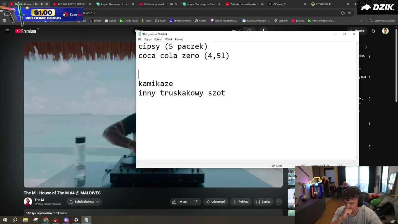Go to YouTube Premium home logo
Image resolution: width=398 pixels, height=224 pixels.
pos(25,31)
